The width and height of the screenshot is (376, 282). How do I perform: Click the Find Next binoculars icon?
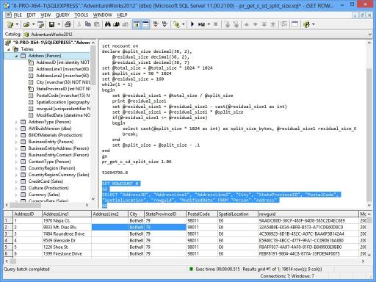[x=116, y=24]
